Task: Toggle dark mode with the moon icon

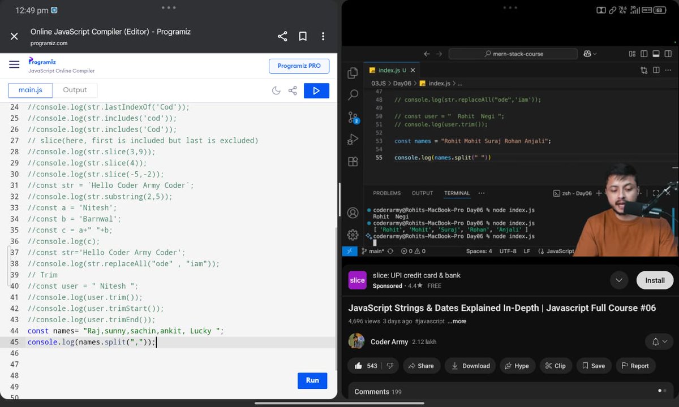Action: pos(276,90)
